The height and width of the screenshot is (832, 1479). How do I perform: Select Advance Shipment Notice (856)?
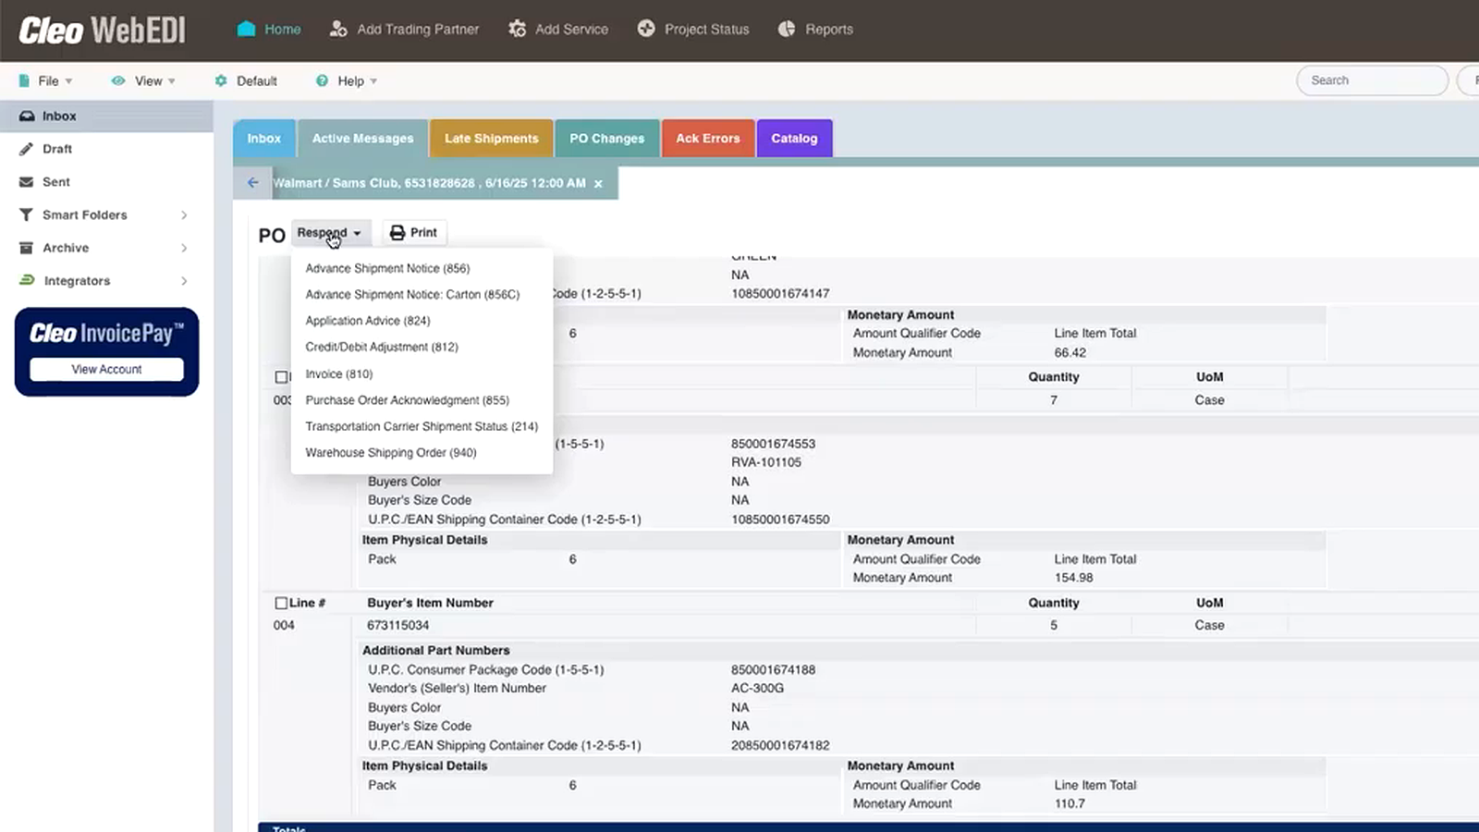coord(387,268)
